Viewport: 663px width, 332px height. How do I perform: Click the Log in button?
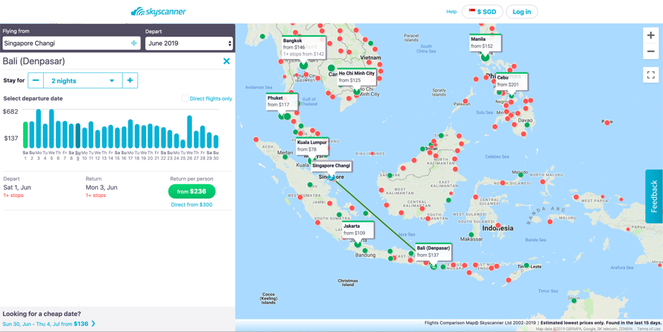[x=521, y=12]
